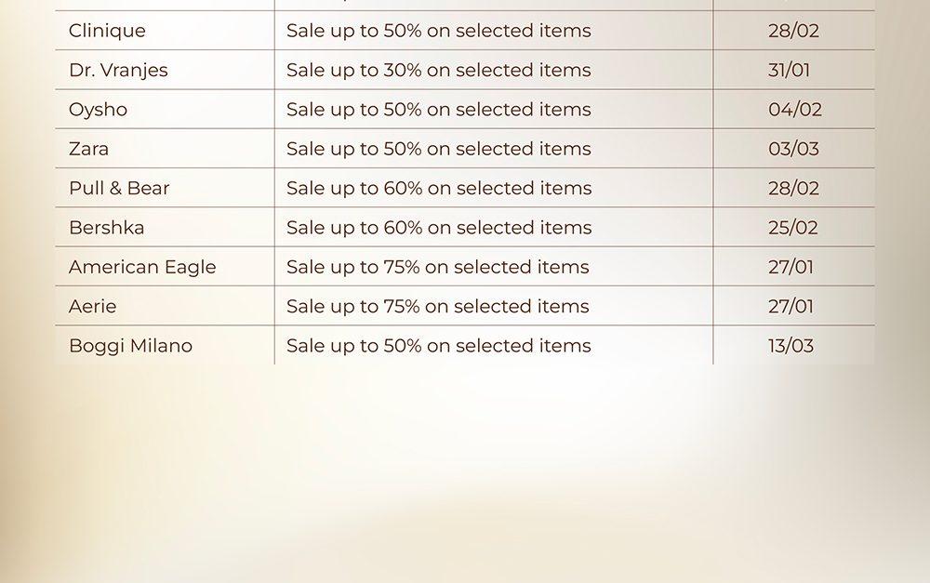The image size is (930, 583).
Task: Select the Bershka brand cell
Action: [x=106, y=228]
